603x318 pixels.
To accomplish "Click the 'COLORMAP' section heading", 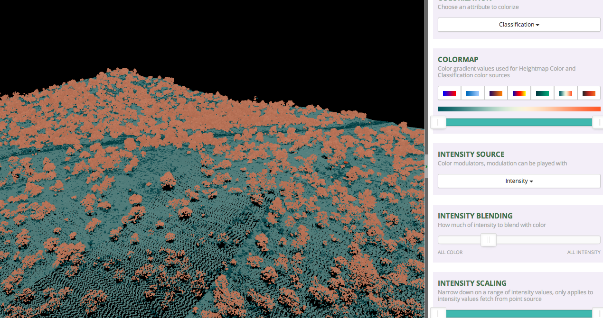I will (x=458, y=60).
